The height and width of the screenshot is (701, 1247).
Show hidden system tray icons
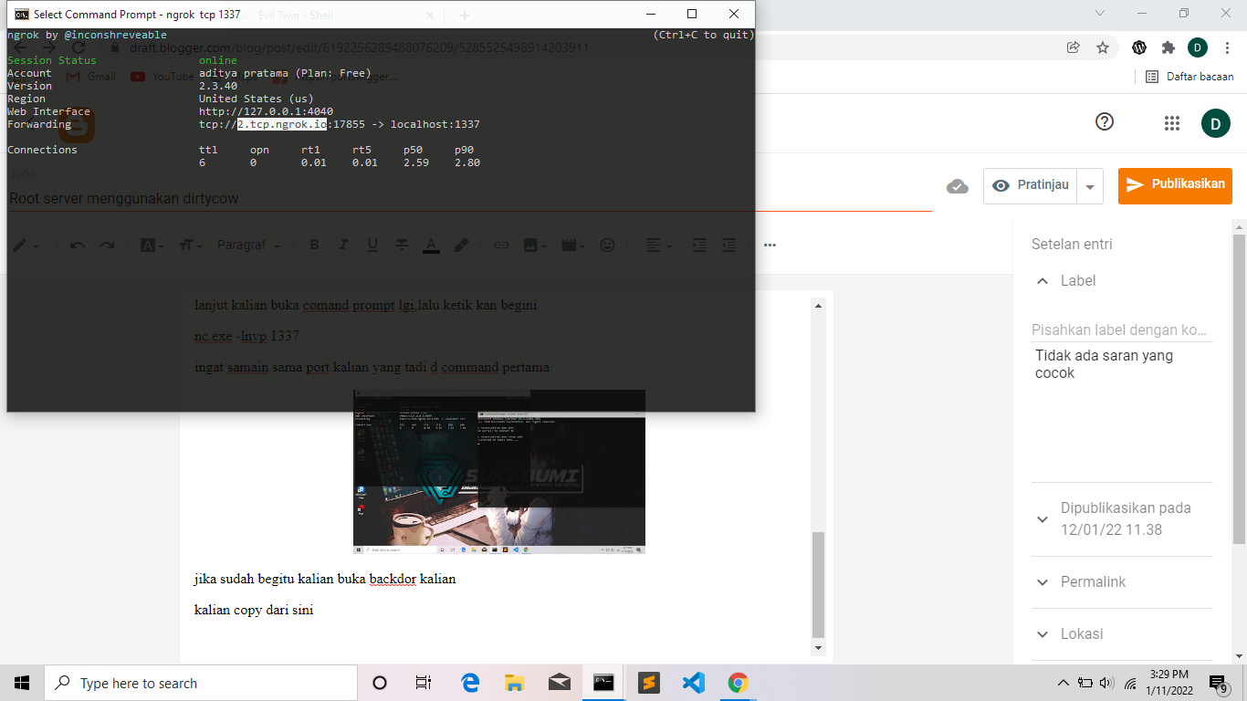click(x=1064, y=683)
